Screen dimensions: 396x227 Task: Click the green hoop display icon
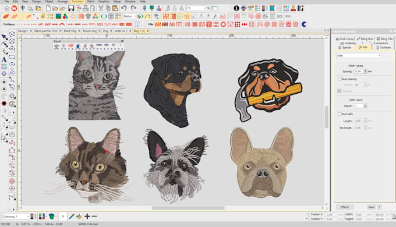(x=104, y=16)
